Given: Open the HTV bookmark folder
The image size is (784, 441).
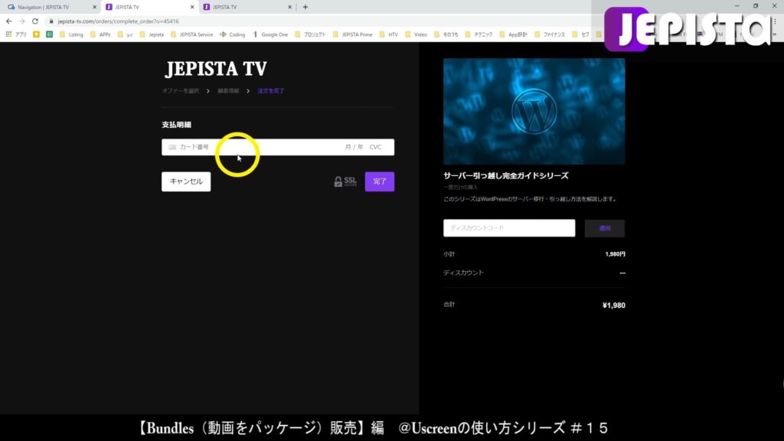Looking at the screenshot, I should (x=388, y=34).
